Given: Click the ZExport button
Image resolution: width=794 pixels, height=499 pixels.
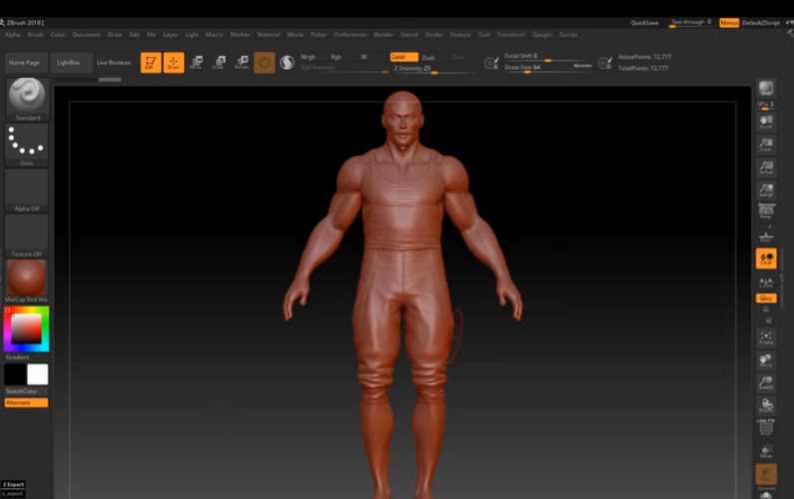Looking at the screenshot, I should coord(13,484).
